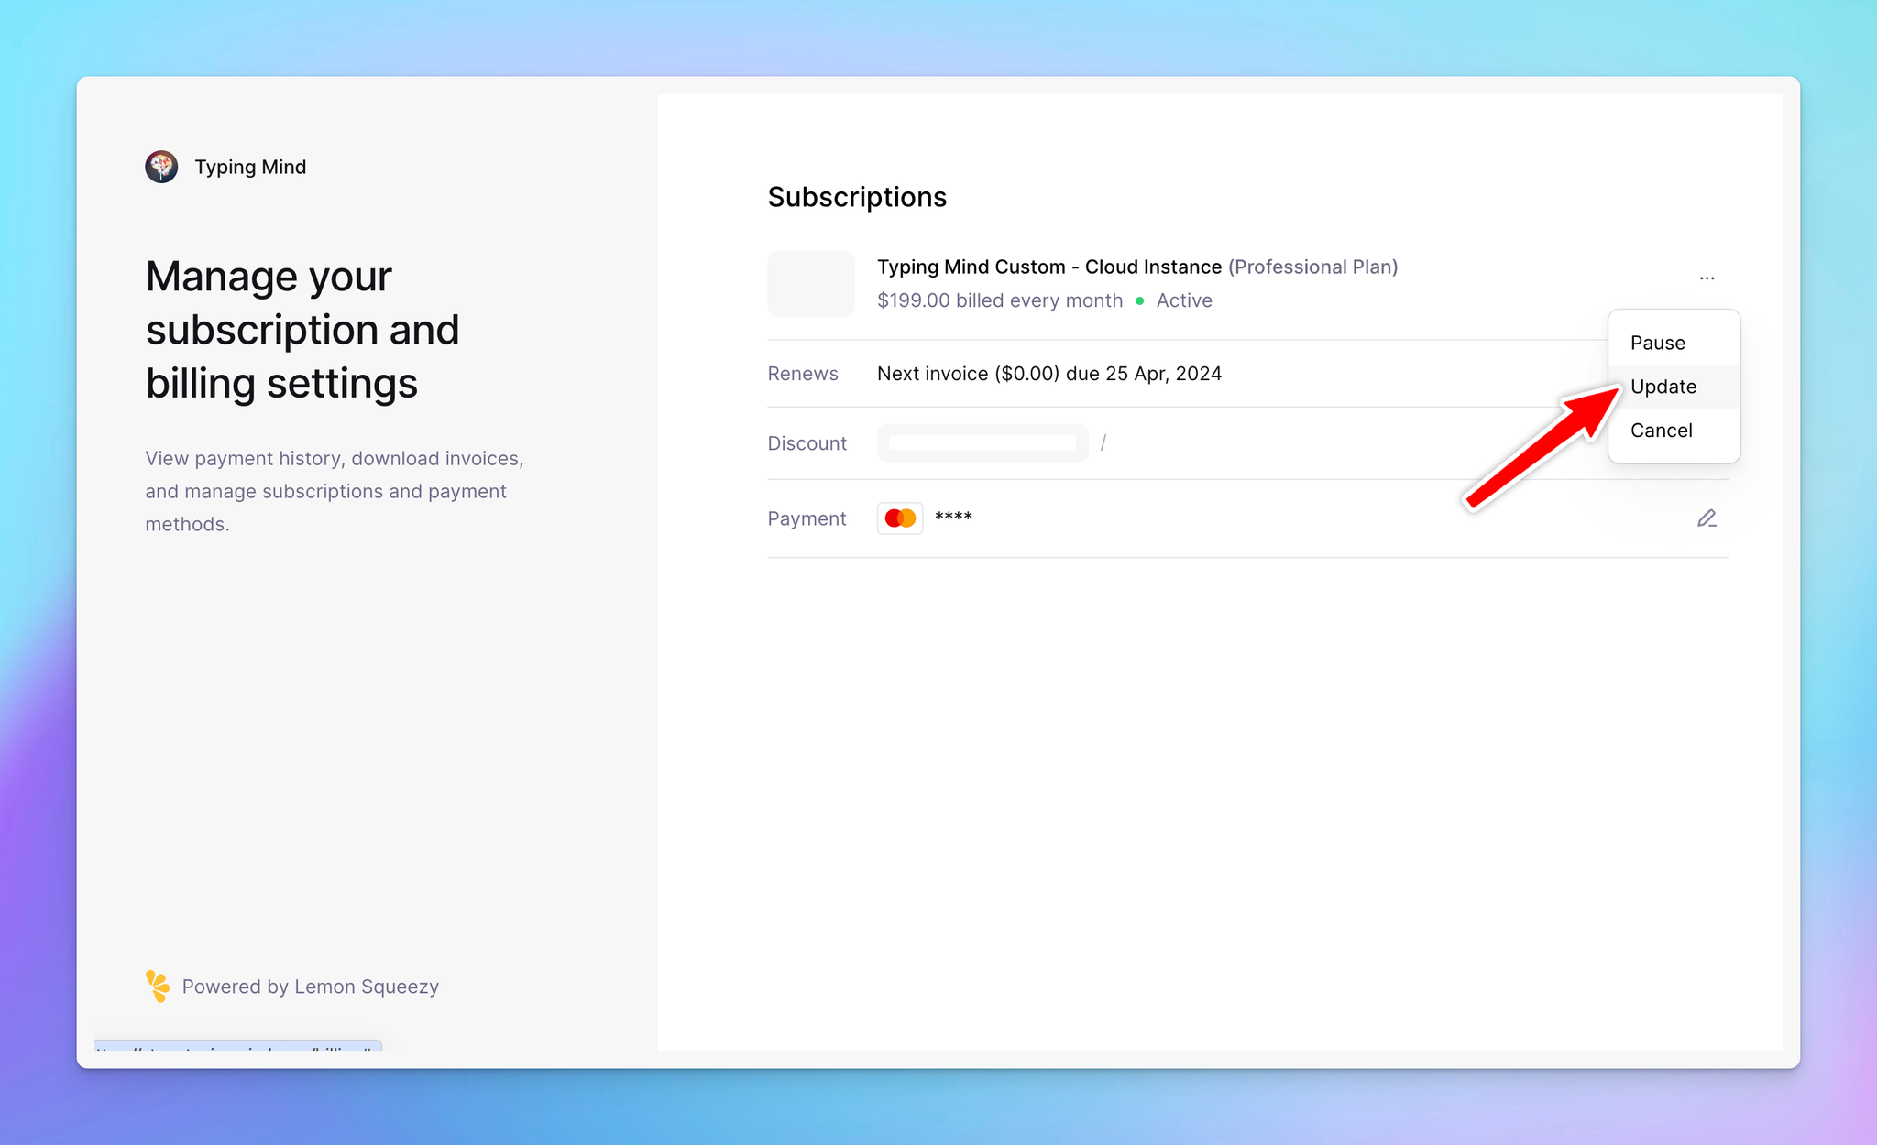The width and height of the screenshot is (1877, 1145).
Task: Click the green Active status dot
Action: (x=1139, y=300)
